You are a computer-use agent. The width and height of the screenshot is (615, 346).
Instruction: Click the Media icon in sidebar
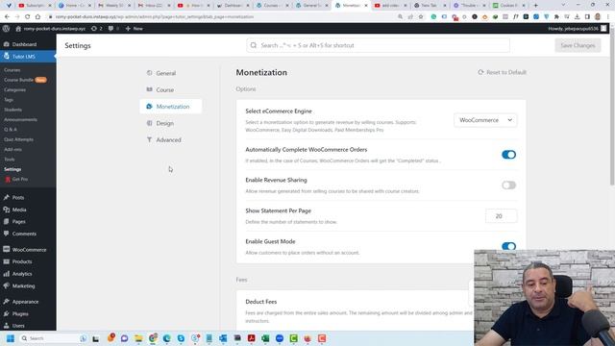[x=7, y=210]
